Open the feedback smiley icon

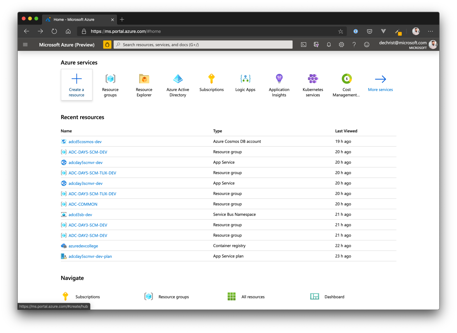[x=367, y=45]
